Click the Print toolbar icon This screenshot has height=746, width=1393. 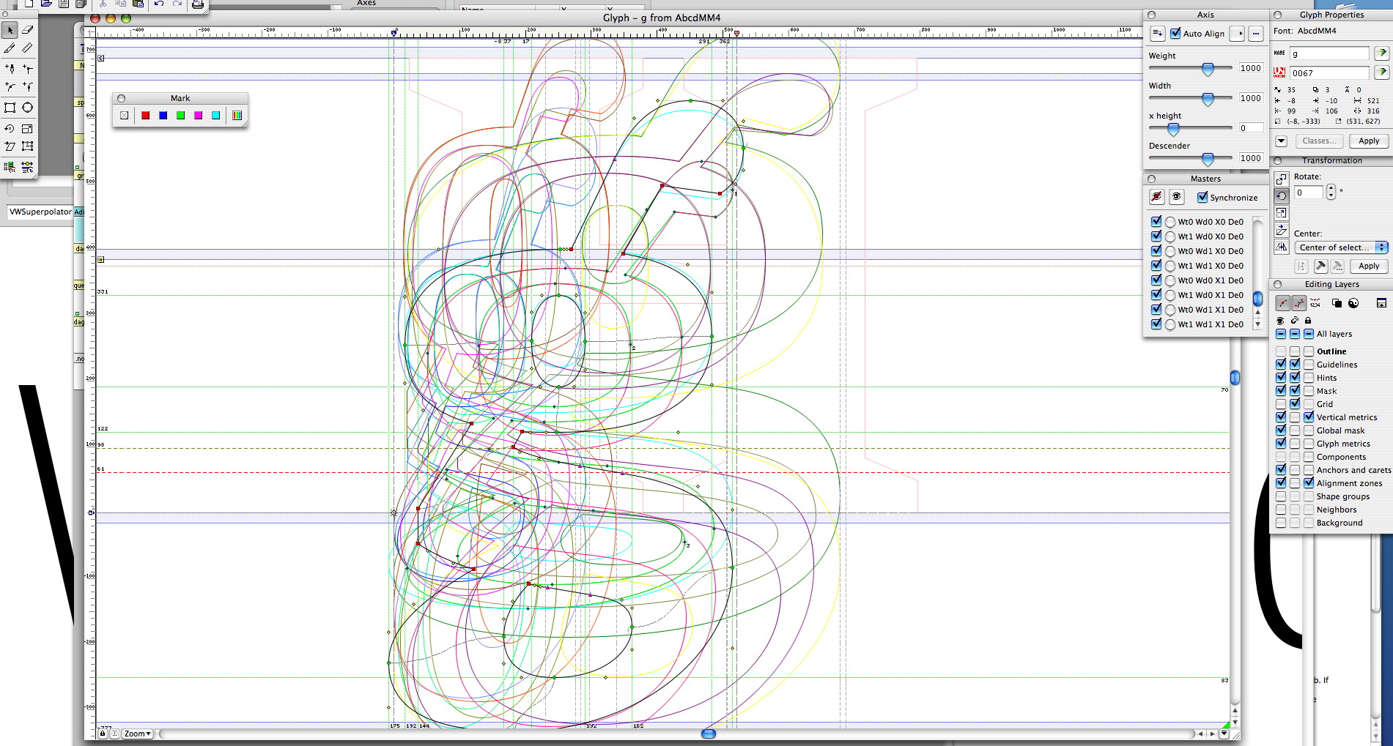pos(197,4)
